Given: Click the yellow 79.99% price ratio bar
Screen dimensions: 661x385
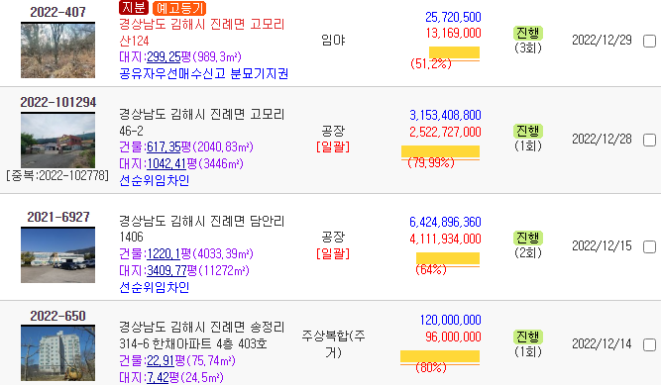Looking at the screenshot, I should click(x=440, y=151).
